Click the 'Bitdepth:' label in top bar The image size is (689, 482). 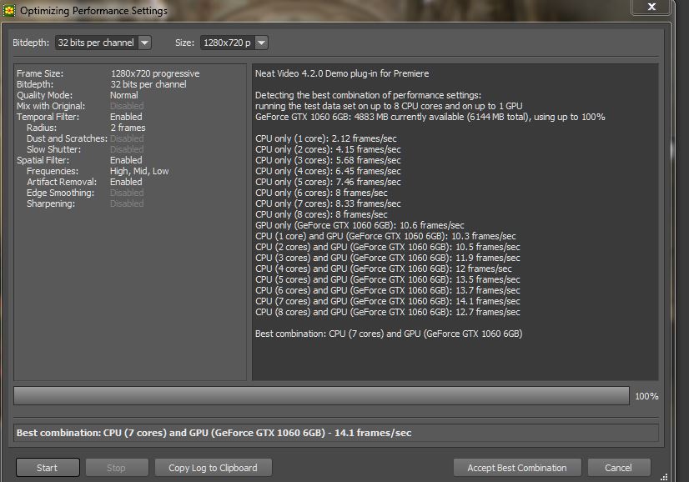click(x=31, y=43)
